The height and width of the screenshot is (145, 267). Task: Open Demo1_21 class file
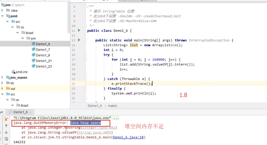[x=44, y=61]
